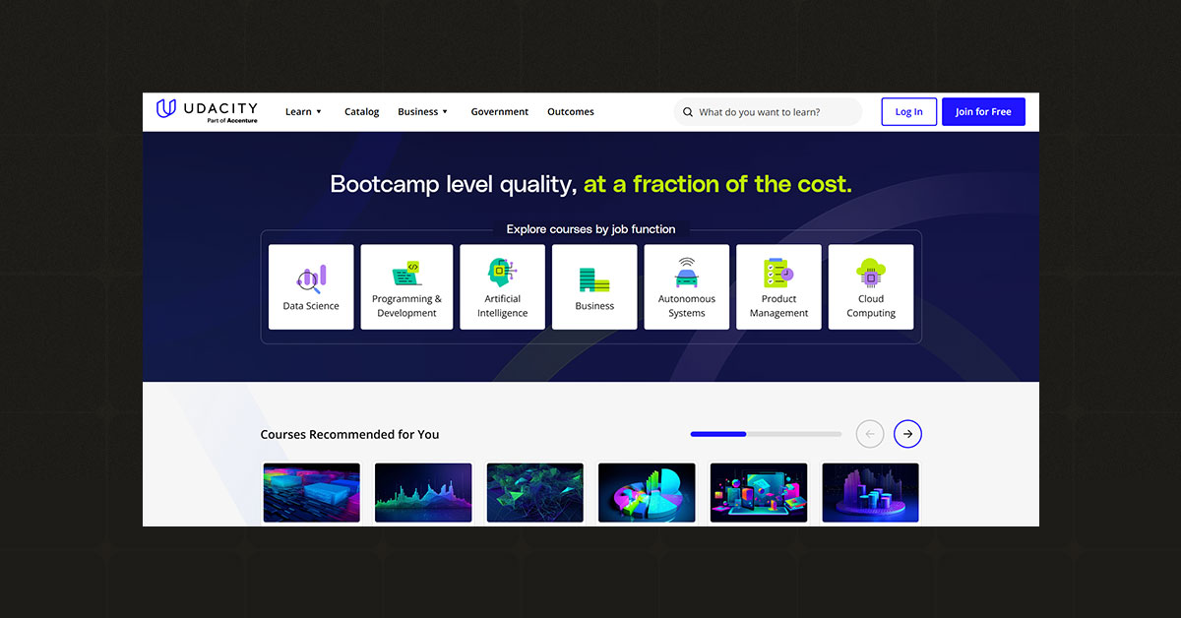Click the search magnifier icon
Screen dimensions: 1181x618
tap(688, 112)
